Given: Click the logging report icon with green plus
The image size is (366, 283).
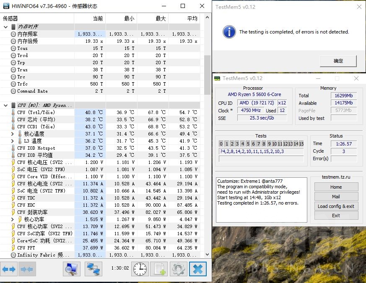Looking at the screenshot, I should [x=159, y=269].
